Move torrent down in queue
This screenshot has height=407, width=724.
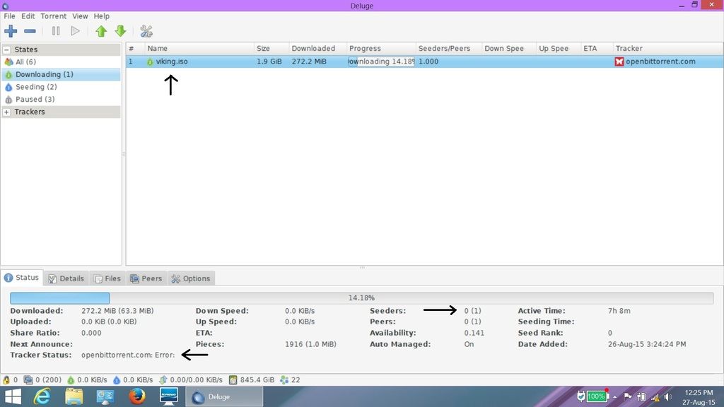tap(120, 31)
